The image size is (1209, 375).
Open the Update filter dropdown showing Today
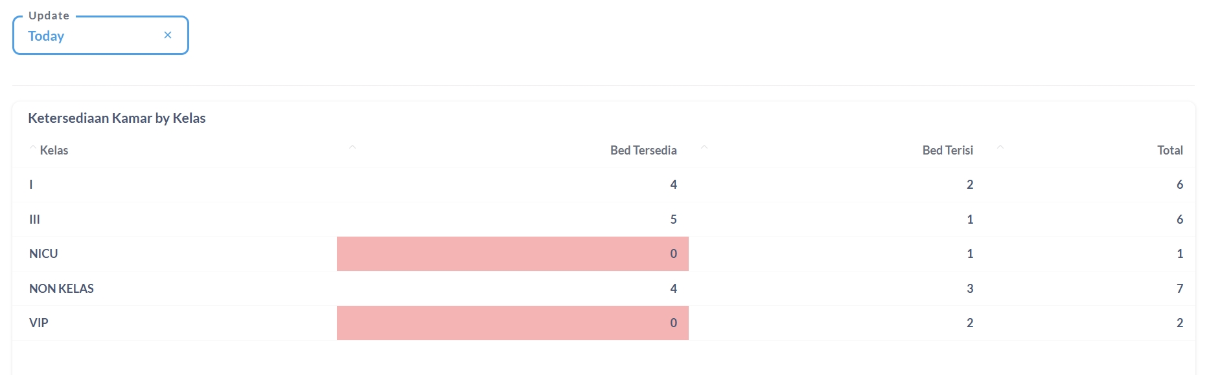(91, 36)
